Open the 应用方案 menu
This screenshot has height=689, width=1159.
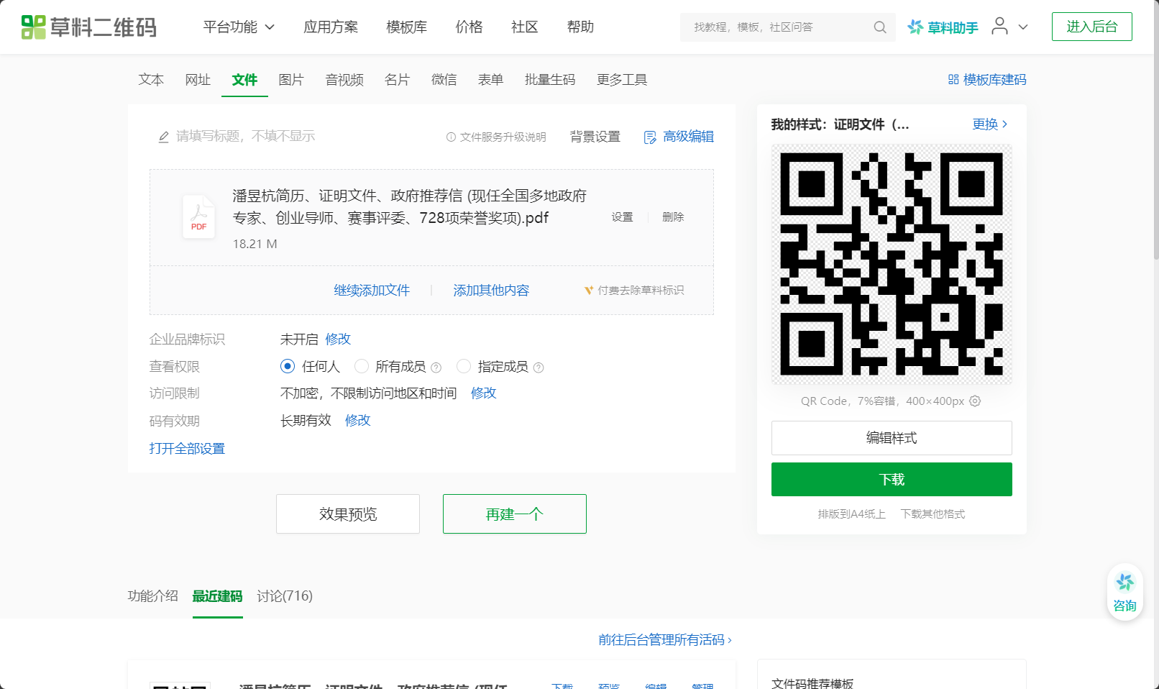(331, 27)
